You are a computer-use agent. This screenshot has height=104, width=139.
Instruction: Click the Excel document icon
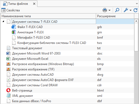click(x=8, y=59)
